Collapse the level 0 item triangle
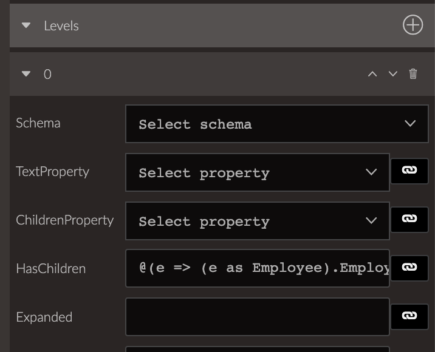Screen dimensions: 435x352 26,74
